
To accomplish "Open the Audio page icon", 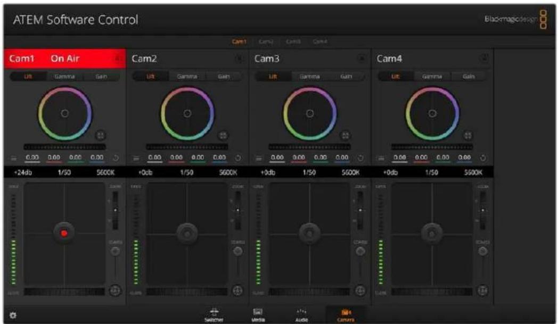I will pyautogui.click(x=301, y=315).
